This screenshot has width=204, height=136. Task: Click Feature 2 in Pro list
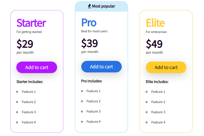point(93,101)
